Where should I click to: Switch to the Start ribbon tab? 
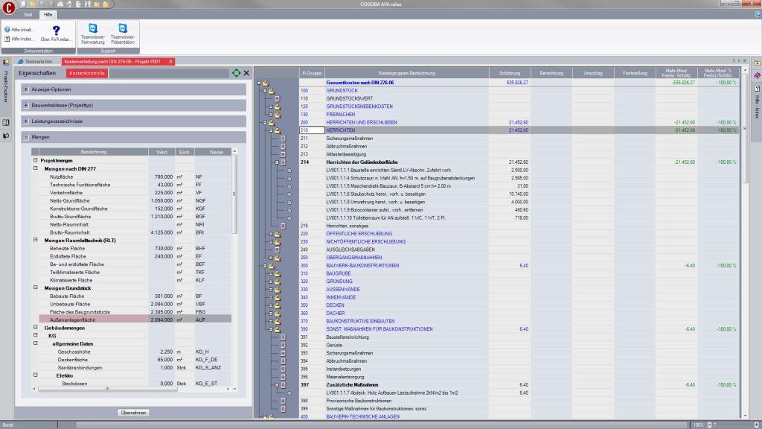pos(28,14)
